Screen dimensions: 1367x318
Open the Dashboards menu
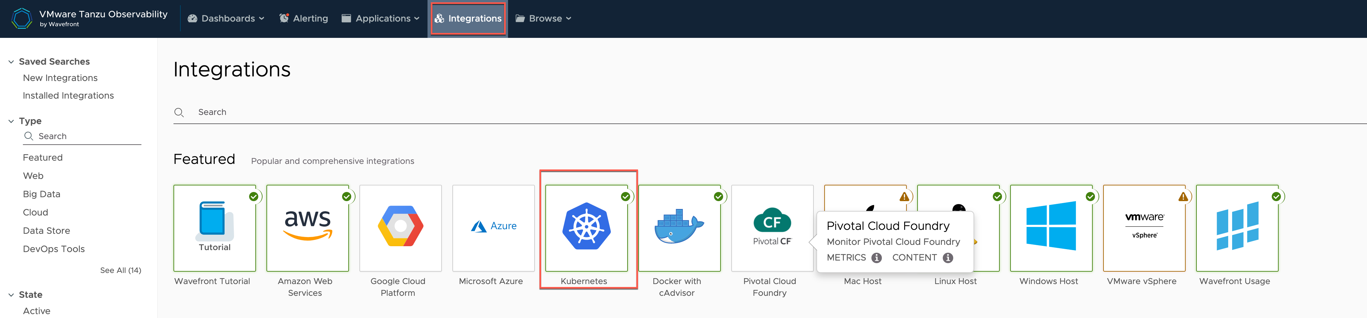pyautogui.click(x=226, y=19)
